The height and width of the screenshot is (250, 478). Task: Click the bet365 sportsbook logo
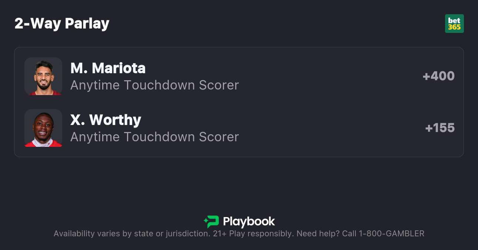[x=454, y=24]
